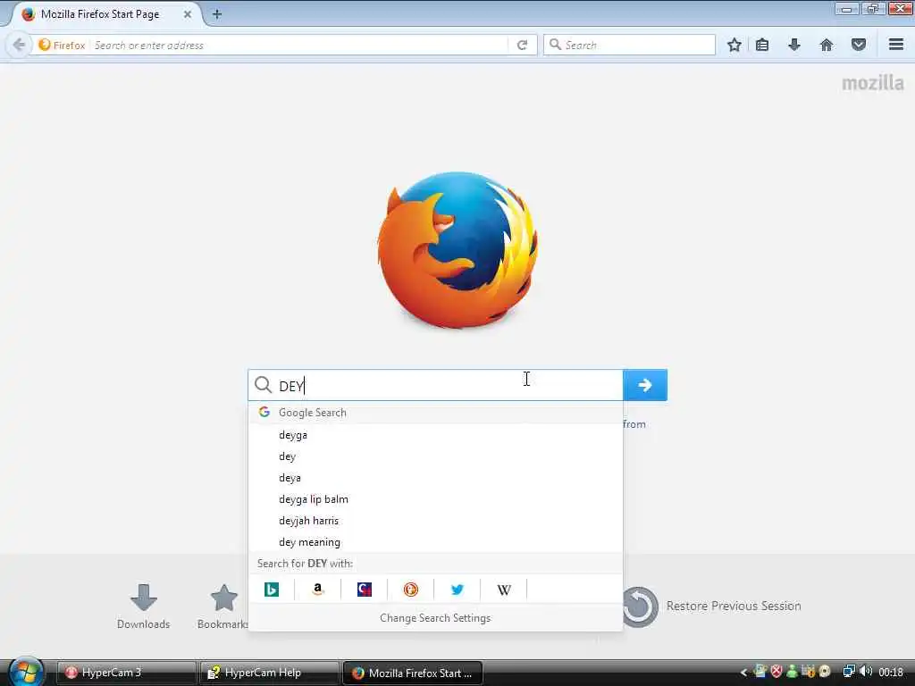Show bookmarks list icon in toolbar
This screenshot has height=686, width=915.
[762, 45]
